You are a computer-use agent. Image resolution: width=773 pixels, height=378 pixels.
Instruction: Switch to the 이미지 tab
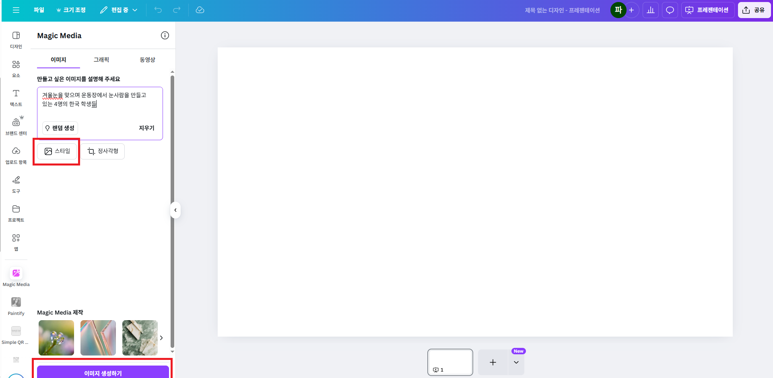pos(58,59)
